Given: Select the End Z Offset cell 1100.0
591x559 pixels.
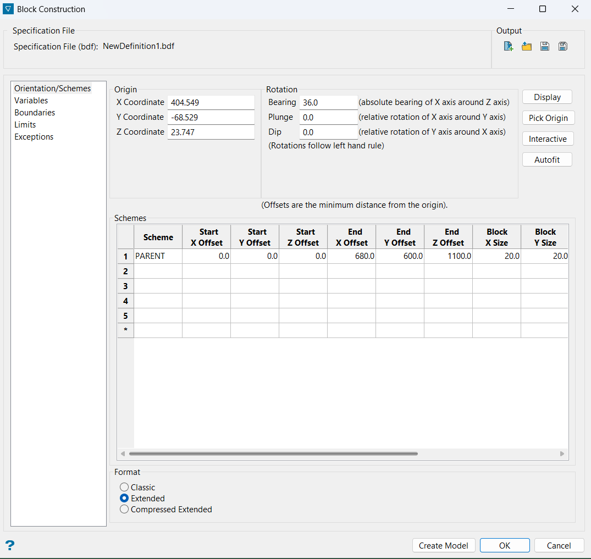Looking at the screenshot, I should (448, 256).
